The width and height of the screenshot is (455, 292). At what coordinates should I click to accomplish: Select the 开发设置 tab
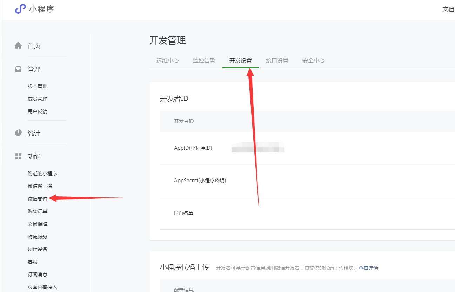241,60
